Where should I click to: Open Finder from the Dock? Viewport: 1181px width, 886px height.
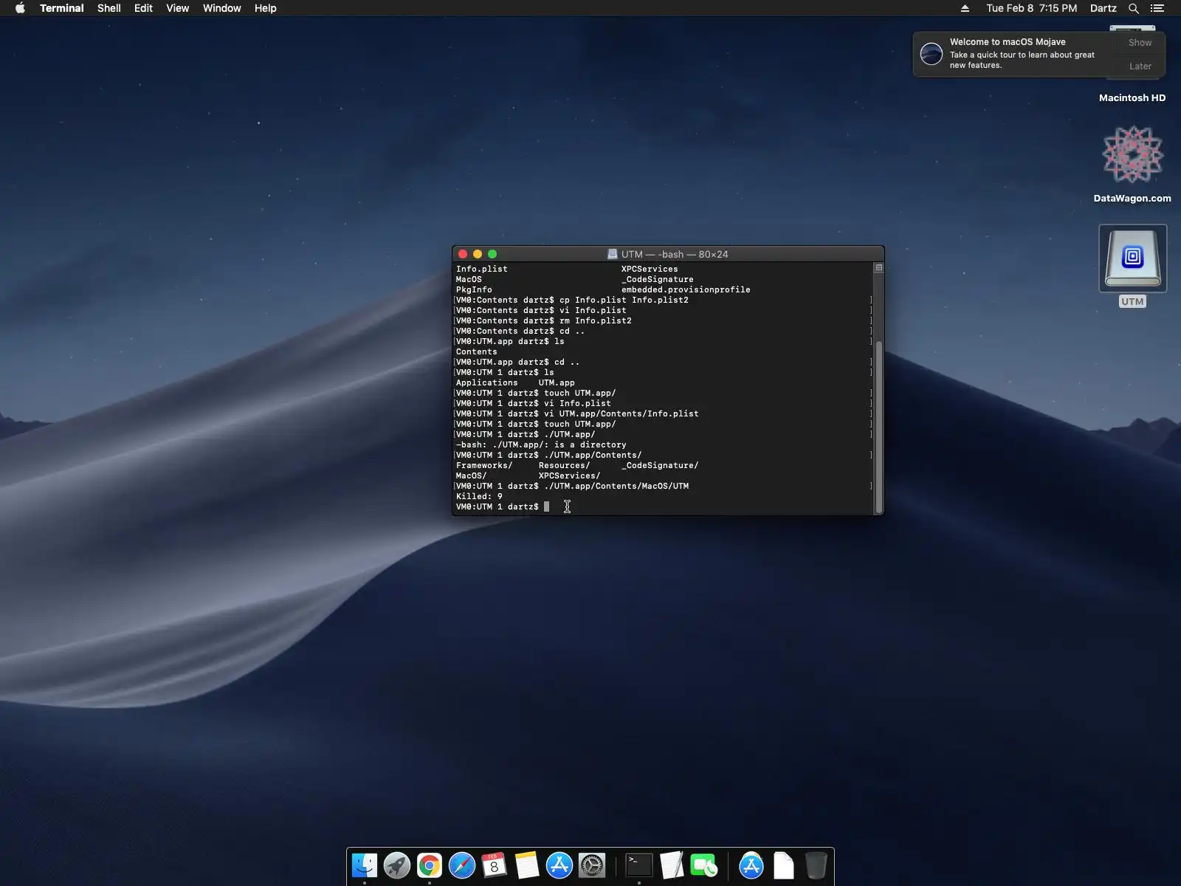tap(365, 865)
